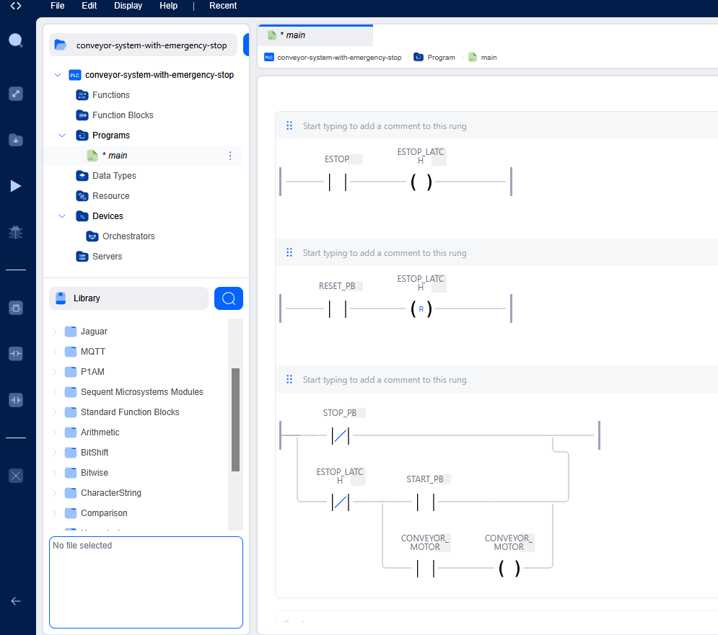Expand the Jaguar library folder
This screenshot has height=635, width=718.
(x=55, y=332)
